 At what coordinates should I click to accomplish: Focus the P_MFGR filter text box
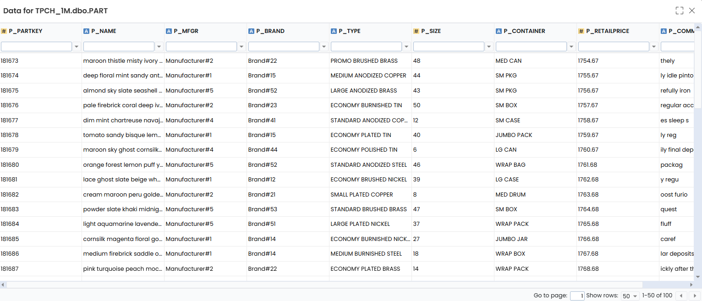coord(202,47)
